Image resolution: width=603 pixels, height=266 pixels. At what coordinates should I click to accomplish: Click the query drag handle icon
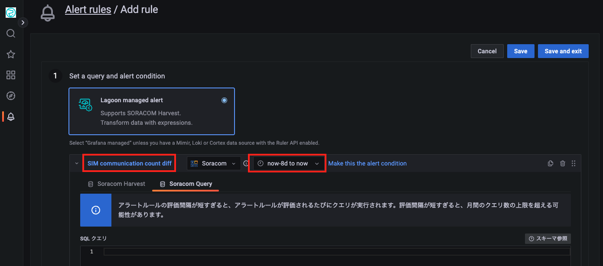click(x=574, y=163)
